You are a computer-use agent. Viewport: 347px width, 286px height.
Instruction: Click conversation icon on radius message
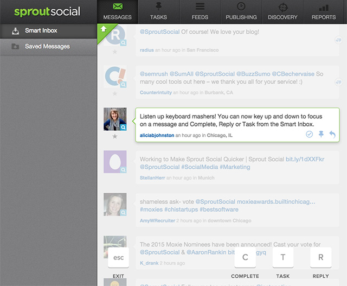338,40
